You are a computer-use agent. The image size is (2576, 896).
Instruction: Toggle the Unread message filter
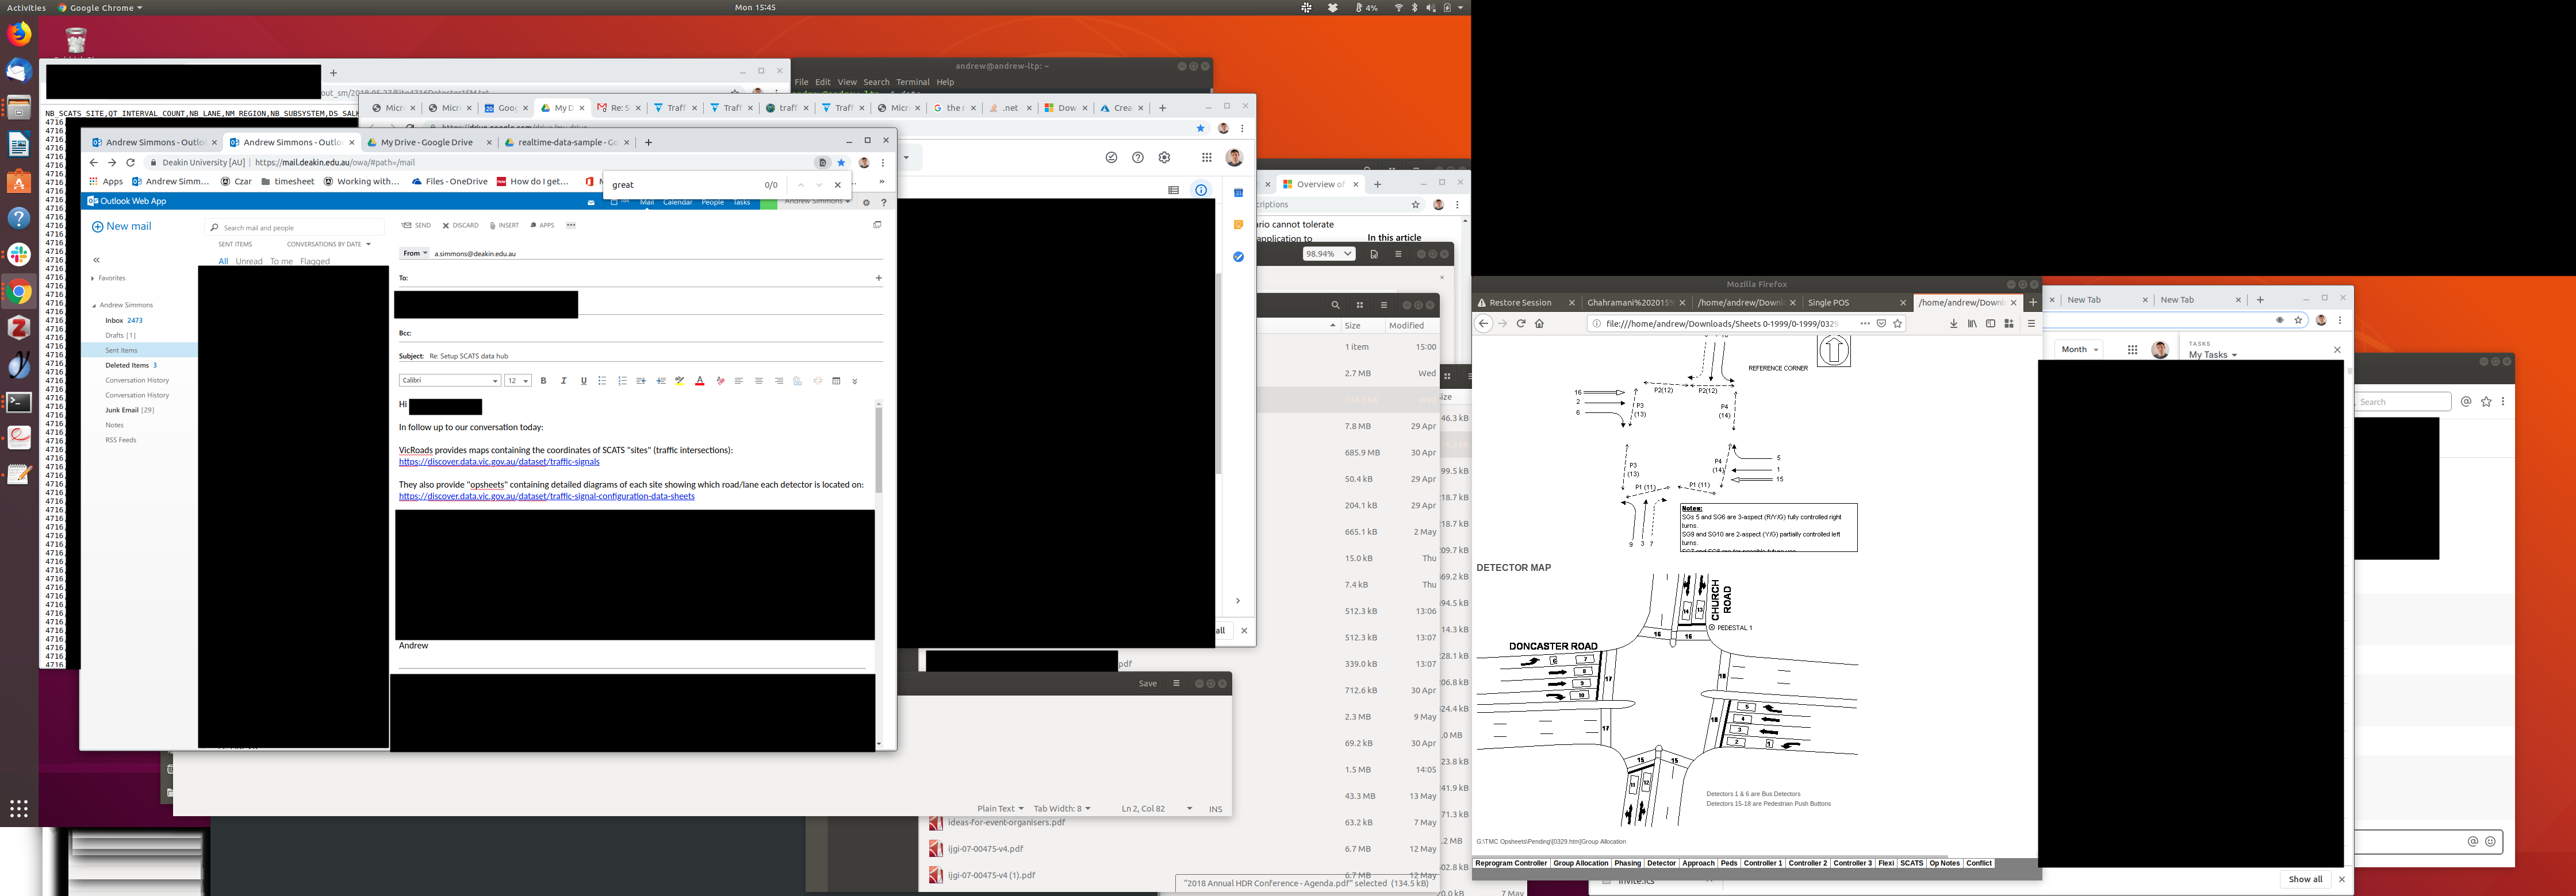pyautogui.click(x=249, y=262)
